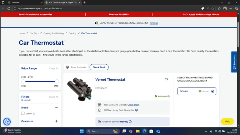Open the tab actions menu icon
This screenshot has width=240, height=135.
[x=3, y=2]
